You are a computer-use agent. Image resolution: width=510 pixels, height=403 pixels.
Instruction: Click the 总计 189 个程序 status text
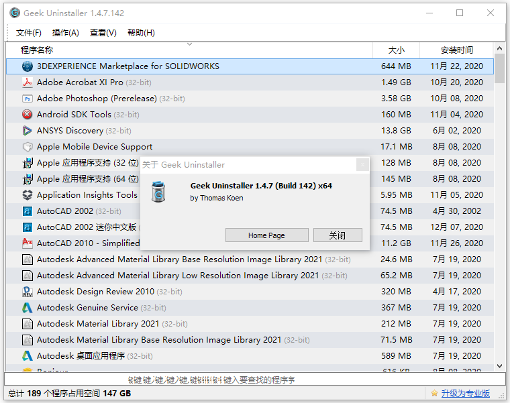coord(70,394)
